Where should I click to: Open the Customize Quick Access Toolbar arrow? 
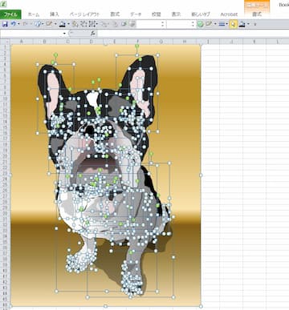[254, 24]
